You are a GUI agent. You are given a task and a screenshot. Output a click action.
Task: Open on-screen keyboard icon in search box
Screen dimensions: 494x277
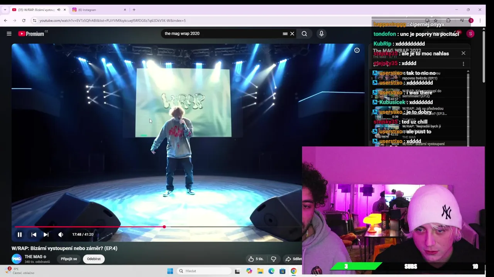pyautogui.click(x=285, y=33)
